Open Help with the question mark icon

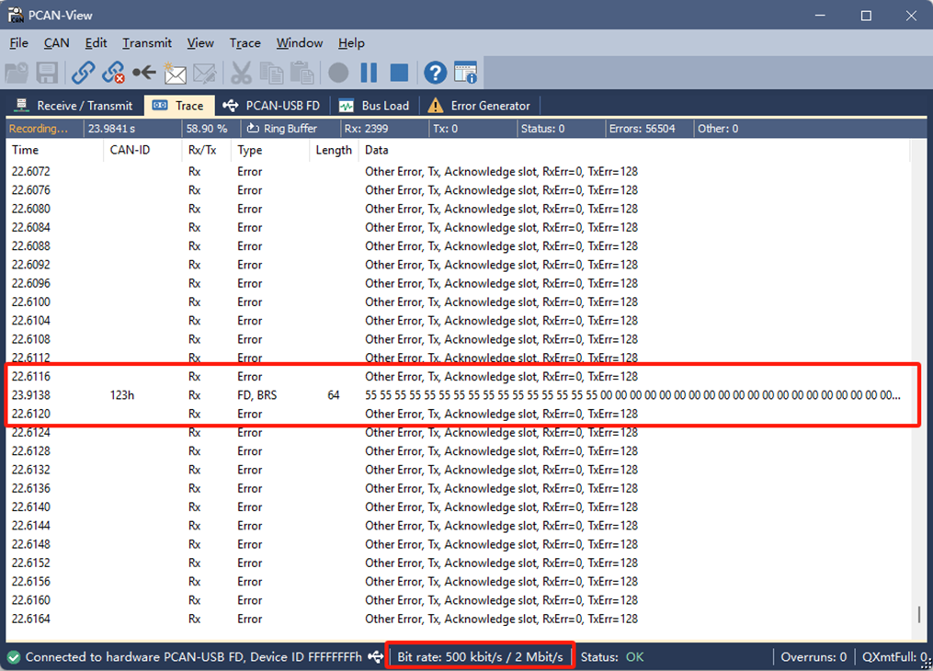tap(436, 74)
